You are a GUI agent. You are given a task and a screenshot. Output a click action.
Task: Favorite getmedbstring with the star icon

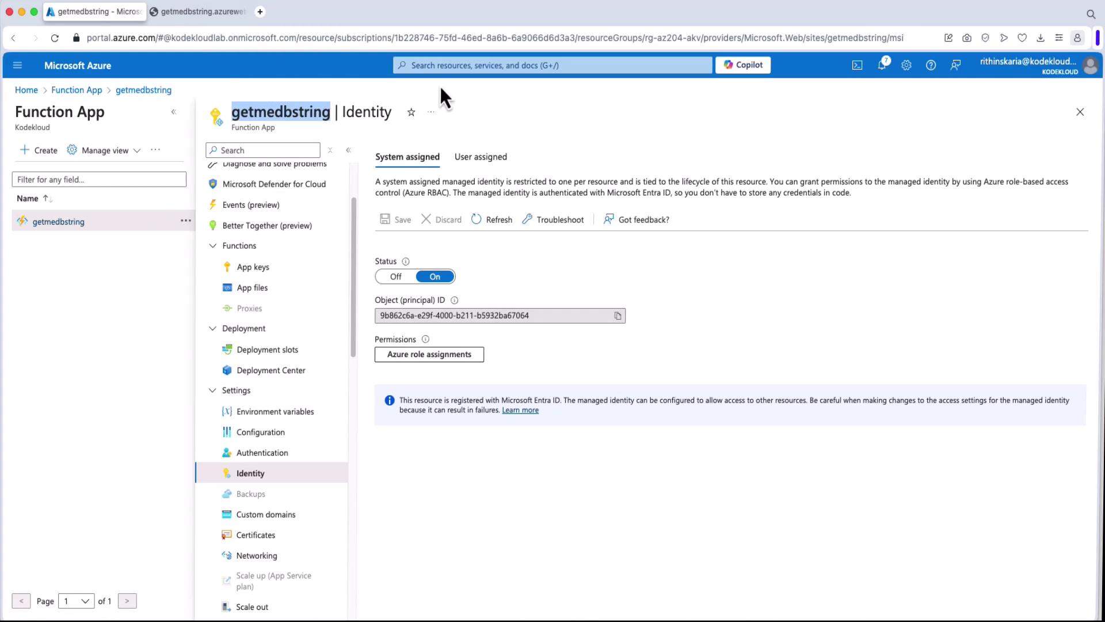pyautogui.click(x=411, y=112)
